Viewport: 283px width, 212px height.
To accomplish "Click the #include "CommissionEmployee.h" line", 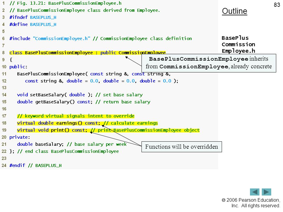I will [101, 39].
